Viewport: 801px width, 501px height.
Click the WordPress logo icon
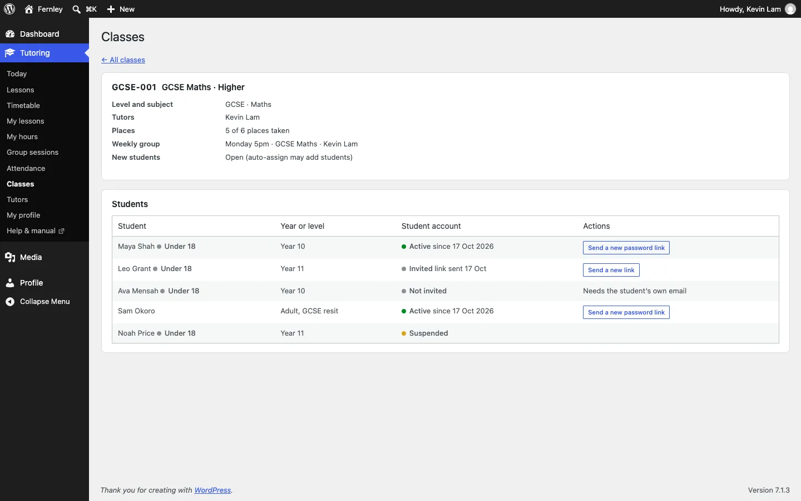10,9
